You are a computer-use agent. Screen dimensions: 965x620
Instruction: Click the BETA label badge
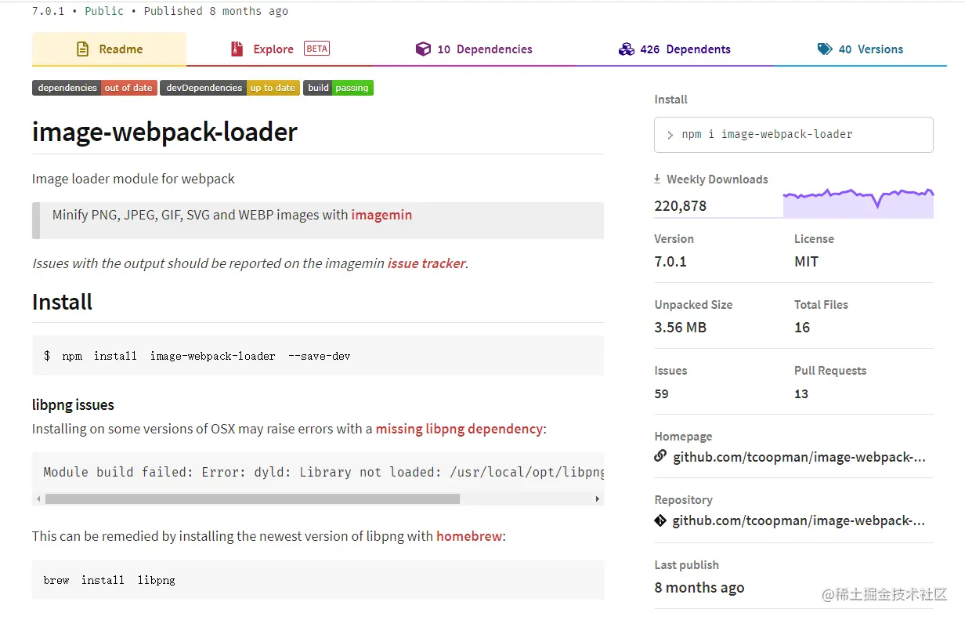316,49
